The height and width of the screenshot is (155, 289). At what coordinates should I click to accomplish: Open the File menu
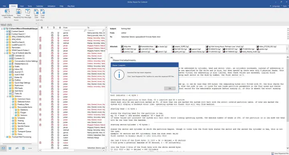[4, 6]
